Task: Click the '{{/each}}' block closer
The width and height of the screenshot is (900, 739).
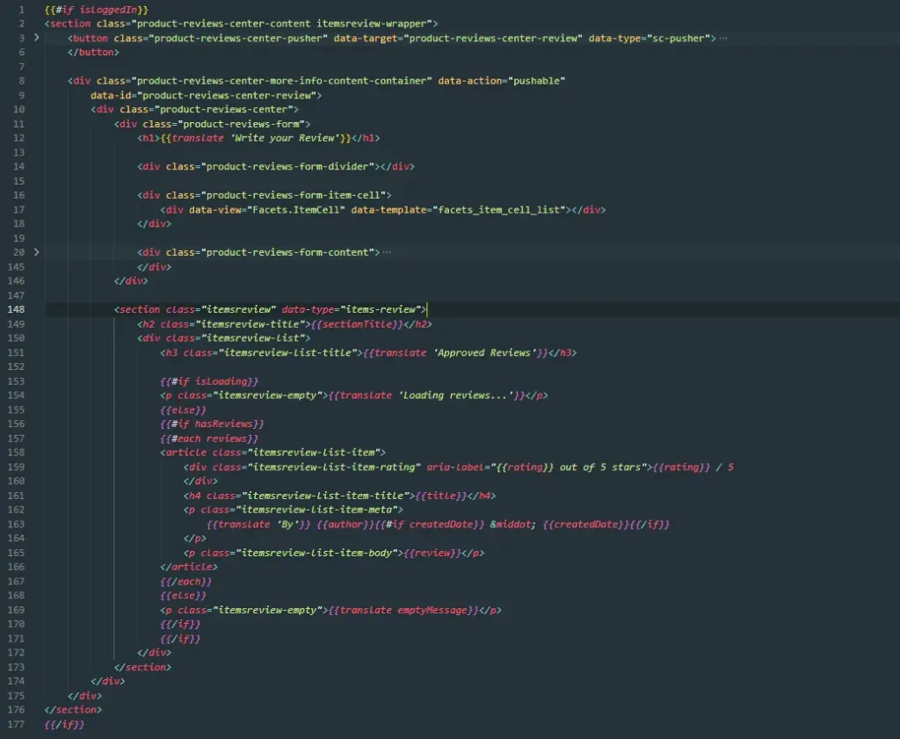Action: [186, 582]
